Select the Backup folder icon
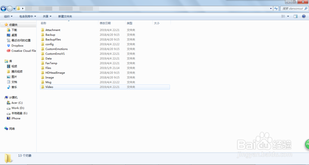Screen dimensions: 309x165 pos(43,35)
